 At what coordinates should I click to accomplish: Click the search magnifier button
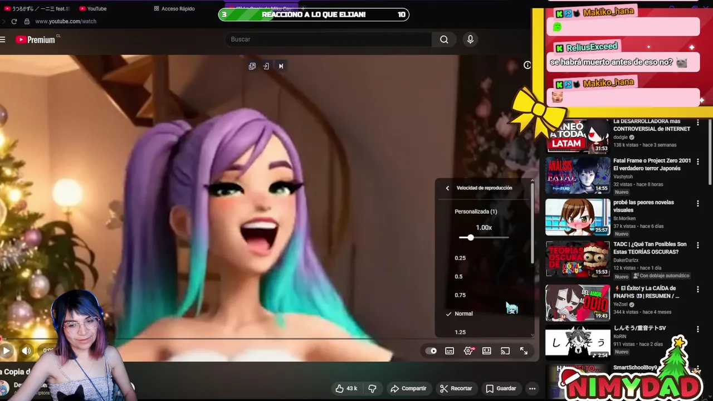444,40
